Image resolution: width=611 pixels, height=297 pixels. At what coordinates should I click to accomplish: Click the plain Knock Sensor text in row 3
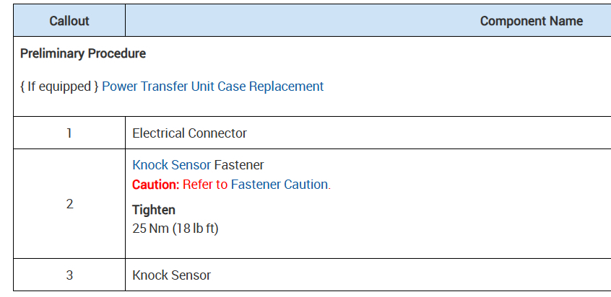pyautogui.click(x=171, y=275)
